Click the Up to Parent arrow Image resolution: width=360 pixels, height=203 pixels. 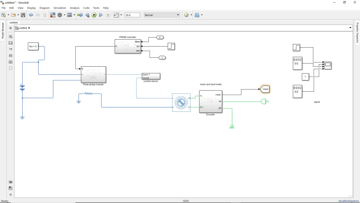point(45,15)
